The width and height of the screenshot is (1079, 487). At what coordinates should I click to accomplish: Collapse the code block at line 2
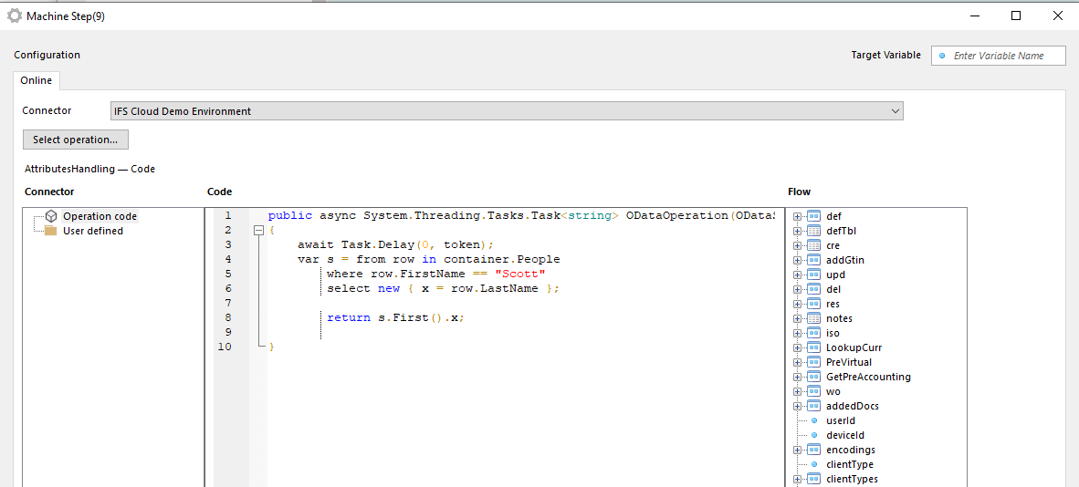point(258,231)
